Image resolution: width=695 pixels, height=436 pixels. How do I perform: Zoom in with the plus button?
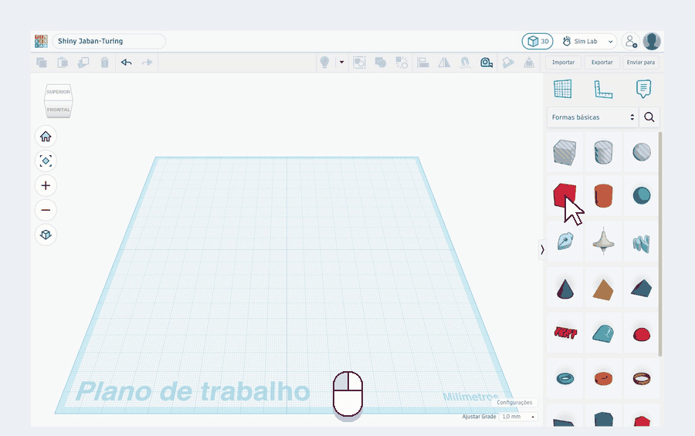(46, 186)
